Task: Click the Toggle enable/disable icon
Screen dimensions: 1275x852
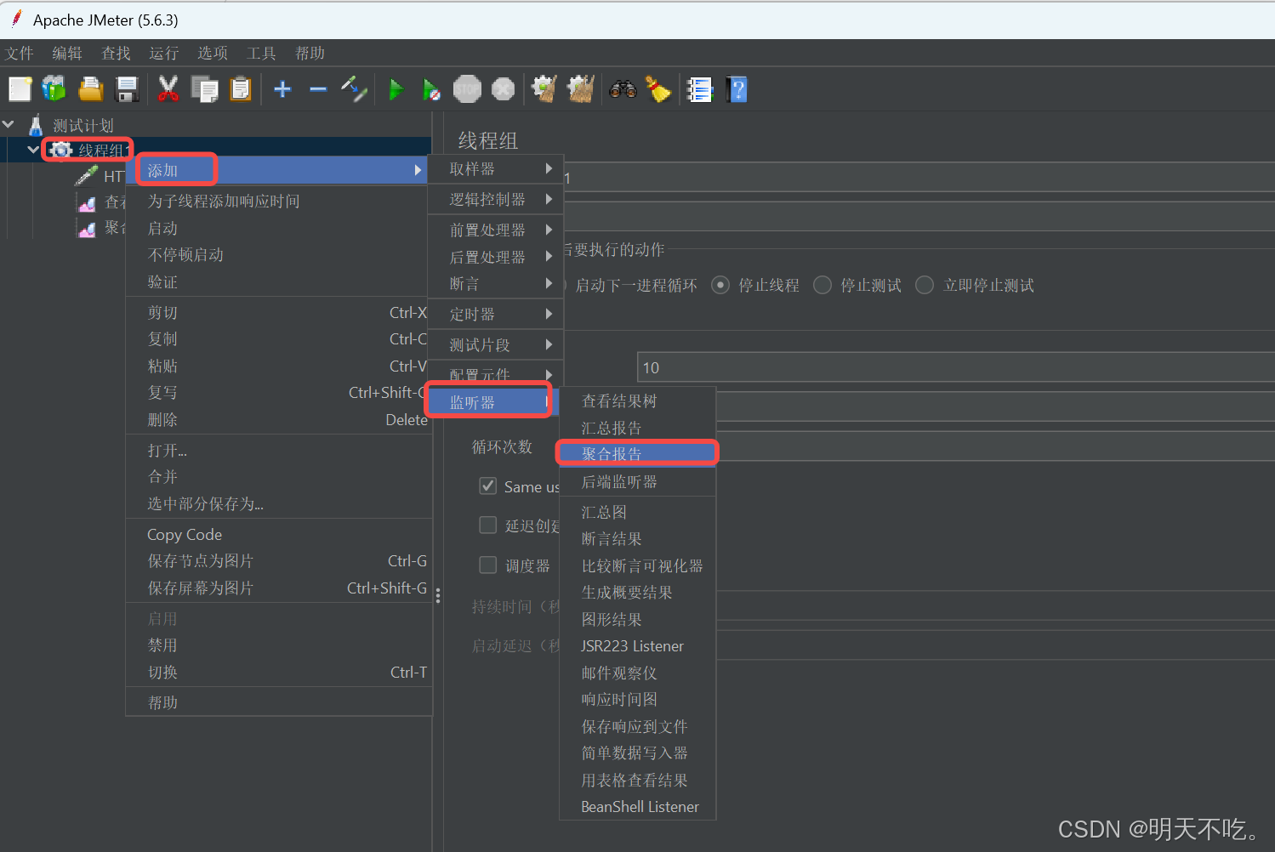Action: (x=354, y=88)
